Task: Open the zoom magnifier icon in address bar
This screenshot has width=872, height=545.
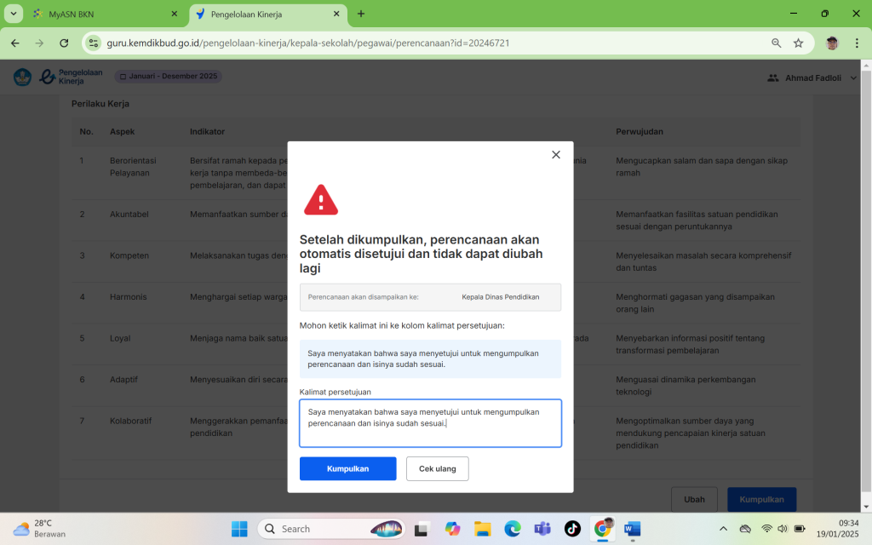Action: (x=776, y=43)
